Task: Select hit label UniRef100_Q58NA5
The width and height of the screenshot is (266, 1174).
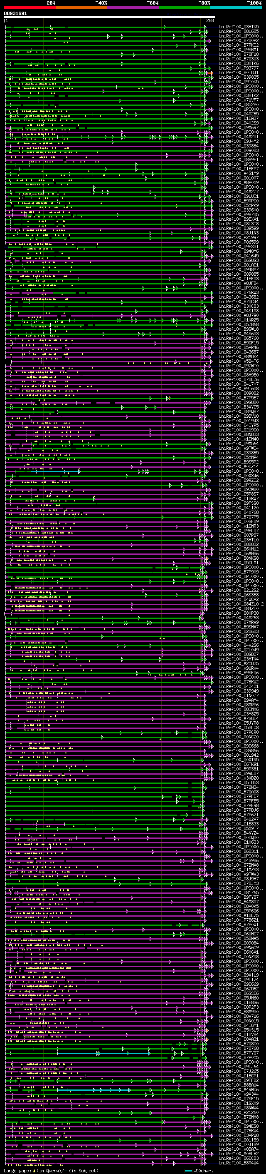Action: 239,938
